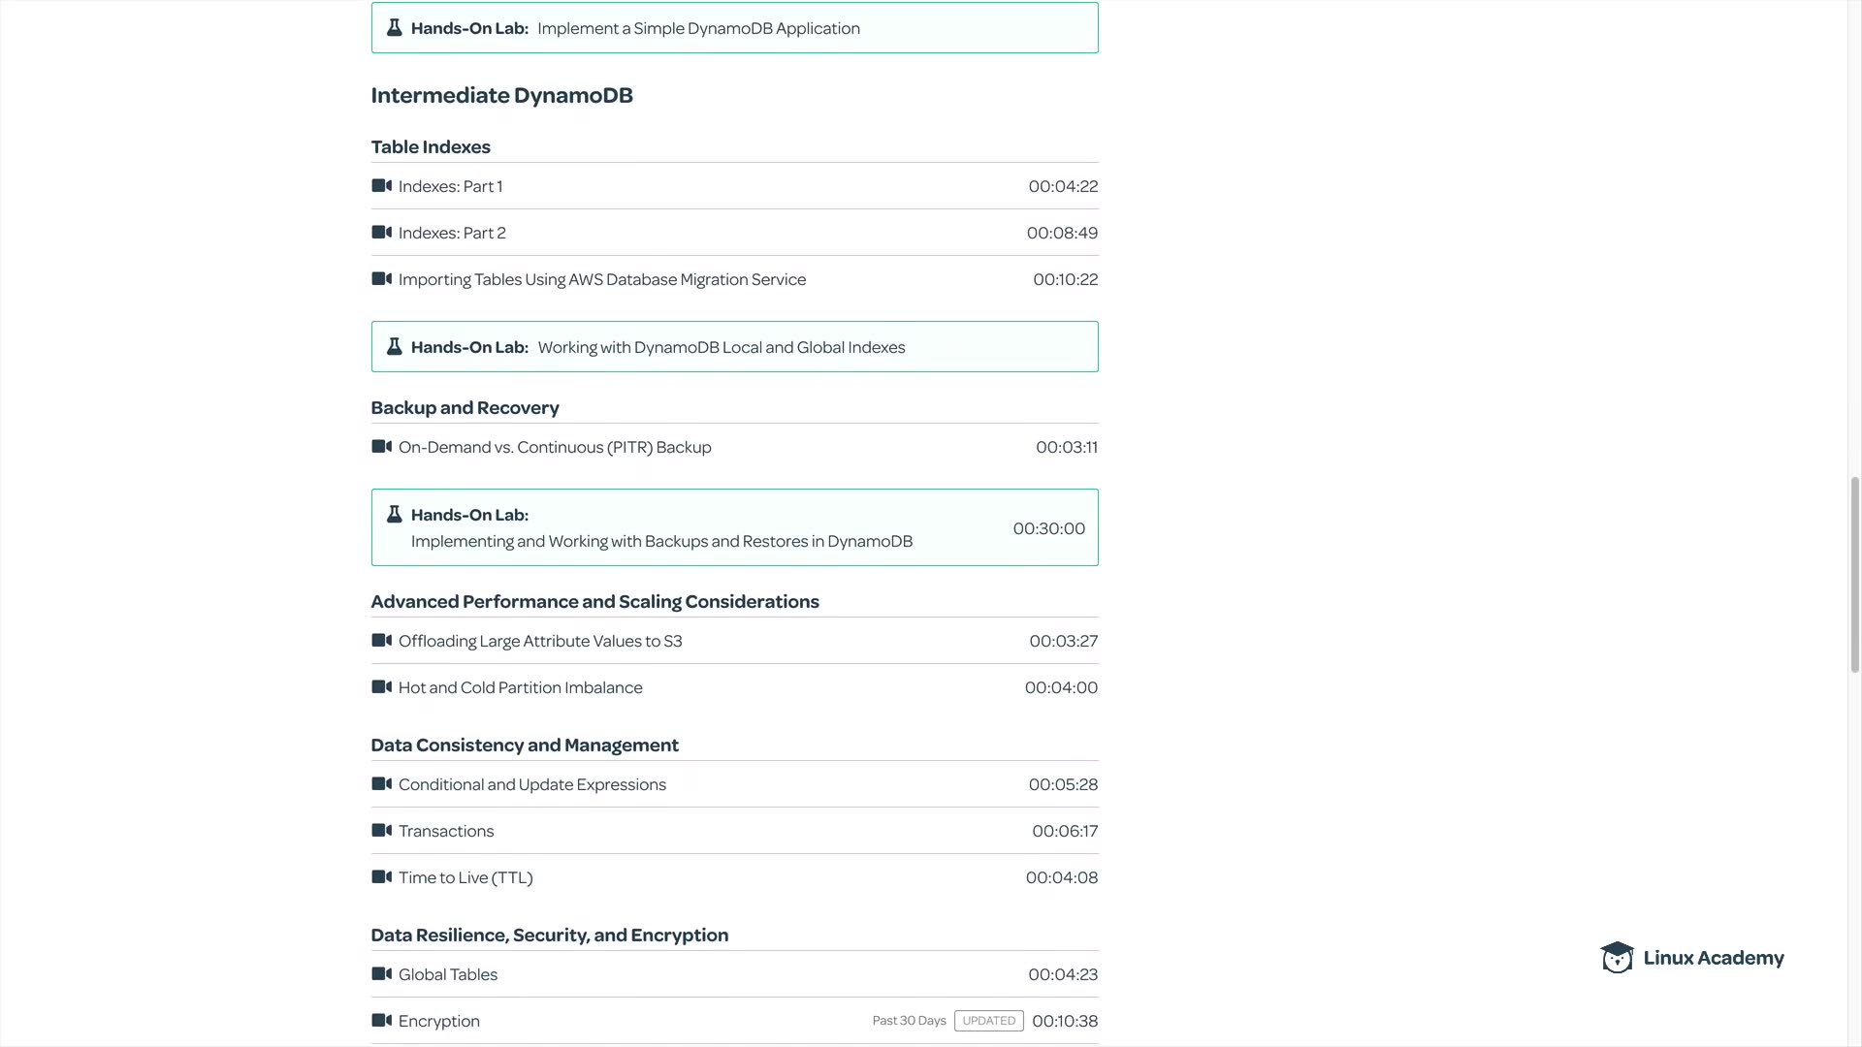This screenshot has width=1862, height=1047.
Task: Click video icon next to Encryption
Action: click(x=381, y=1021)
